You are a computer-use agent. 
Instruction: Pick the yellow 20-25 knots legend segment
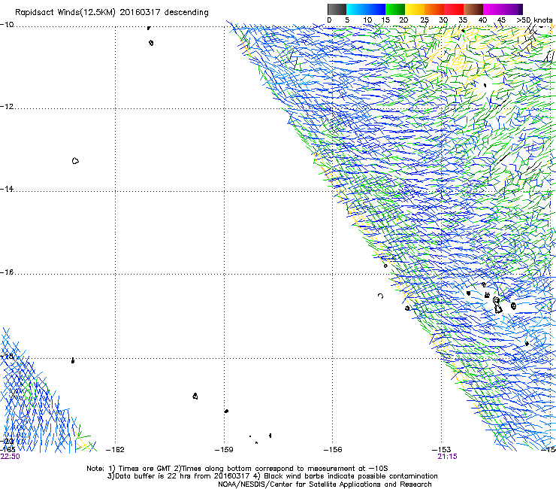coord(415,9)
